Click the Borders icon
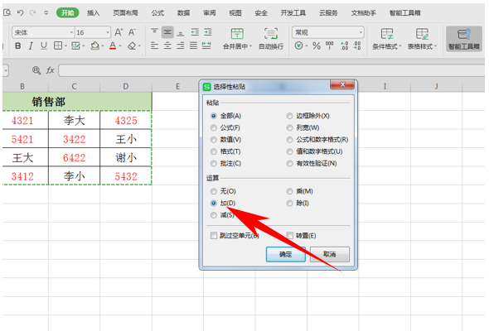The width and height of the screenshot is (489, 331). click(x=58, y=46)
